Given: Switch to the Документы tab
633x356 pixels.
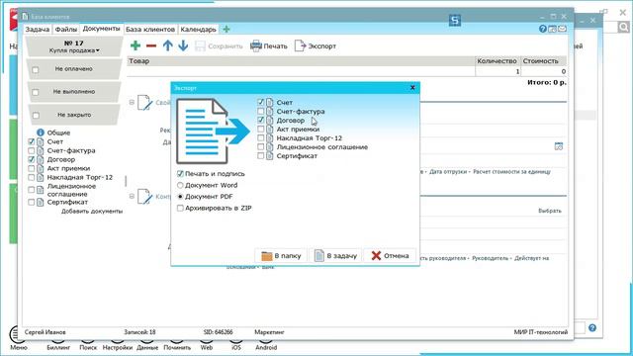Looking at the screenshot, I should (101, 29).
